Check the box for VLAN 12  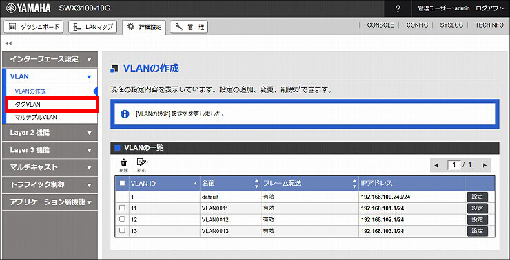point(122,219)
